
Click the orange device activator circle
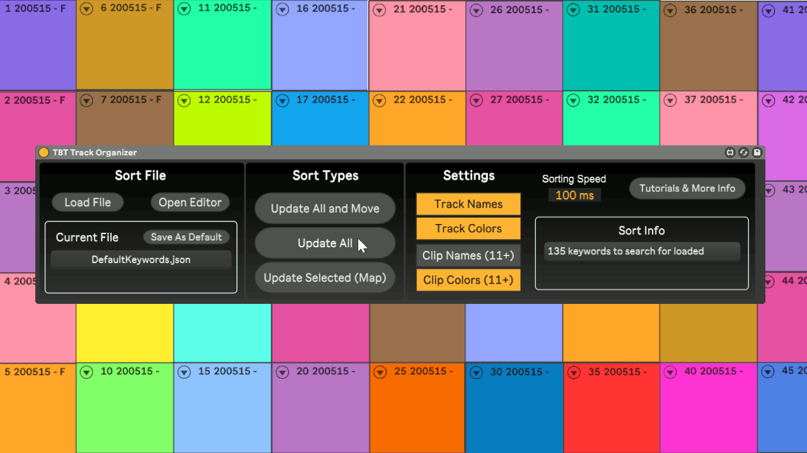tap(44, 152)
